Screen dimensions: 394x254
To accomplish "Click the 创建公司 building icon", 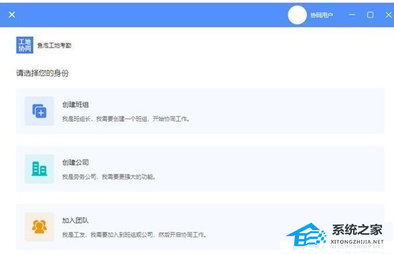I will point(39,168).
